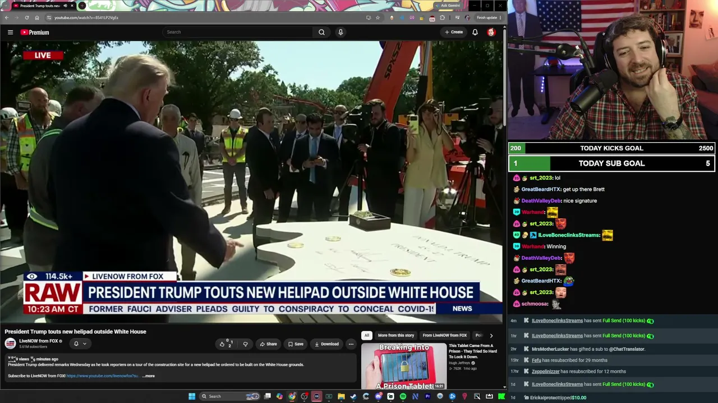Open the YouTube account avatar menu
Image resolution: width=718 pixels, height=403 pixels.
pos(491,32)
